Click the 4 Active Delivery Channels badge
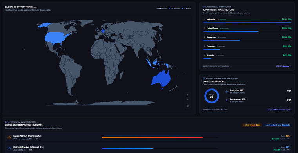Screen dimensions: 298x153 (x=277, y=125)
